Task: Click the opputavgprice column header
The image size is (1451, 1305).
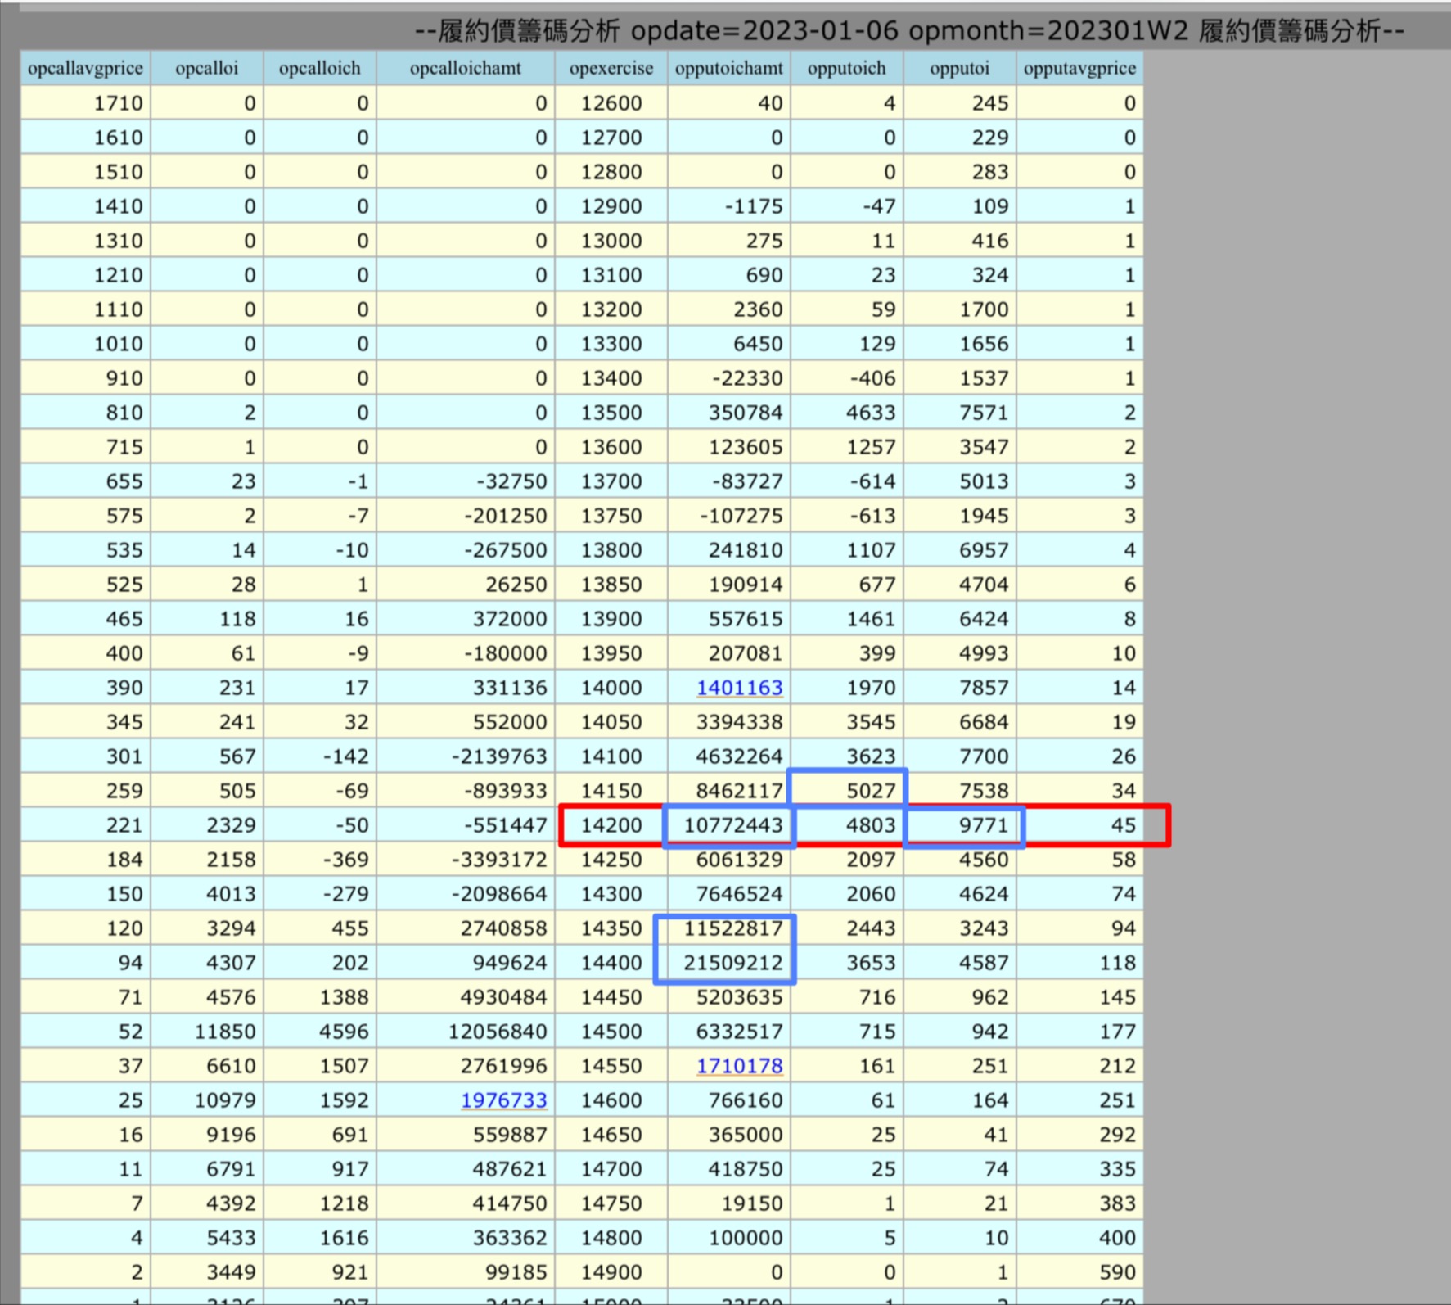Action: 1079,68
